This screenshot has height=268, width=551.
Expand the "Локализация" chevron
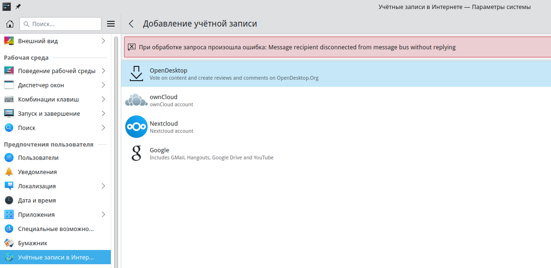click(x=103, y=186)
